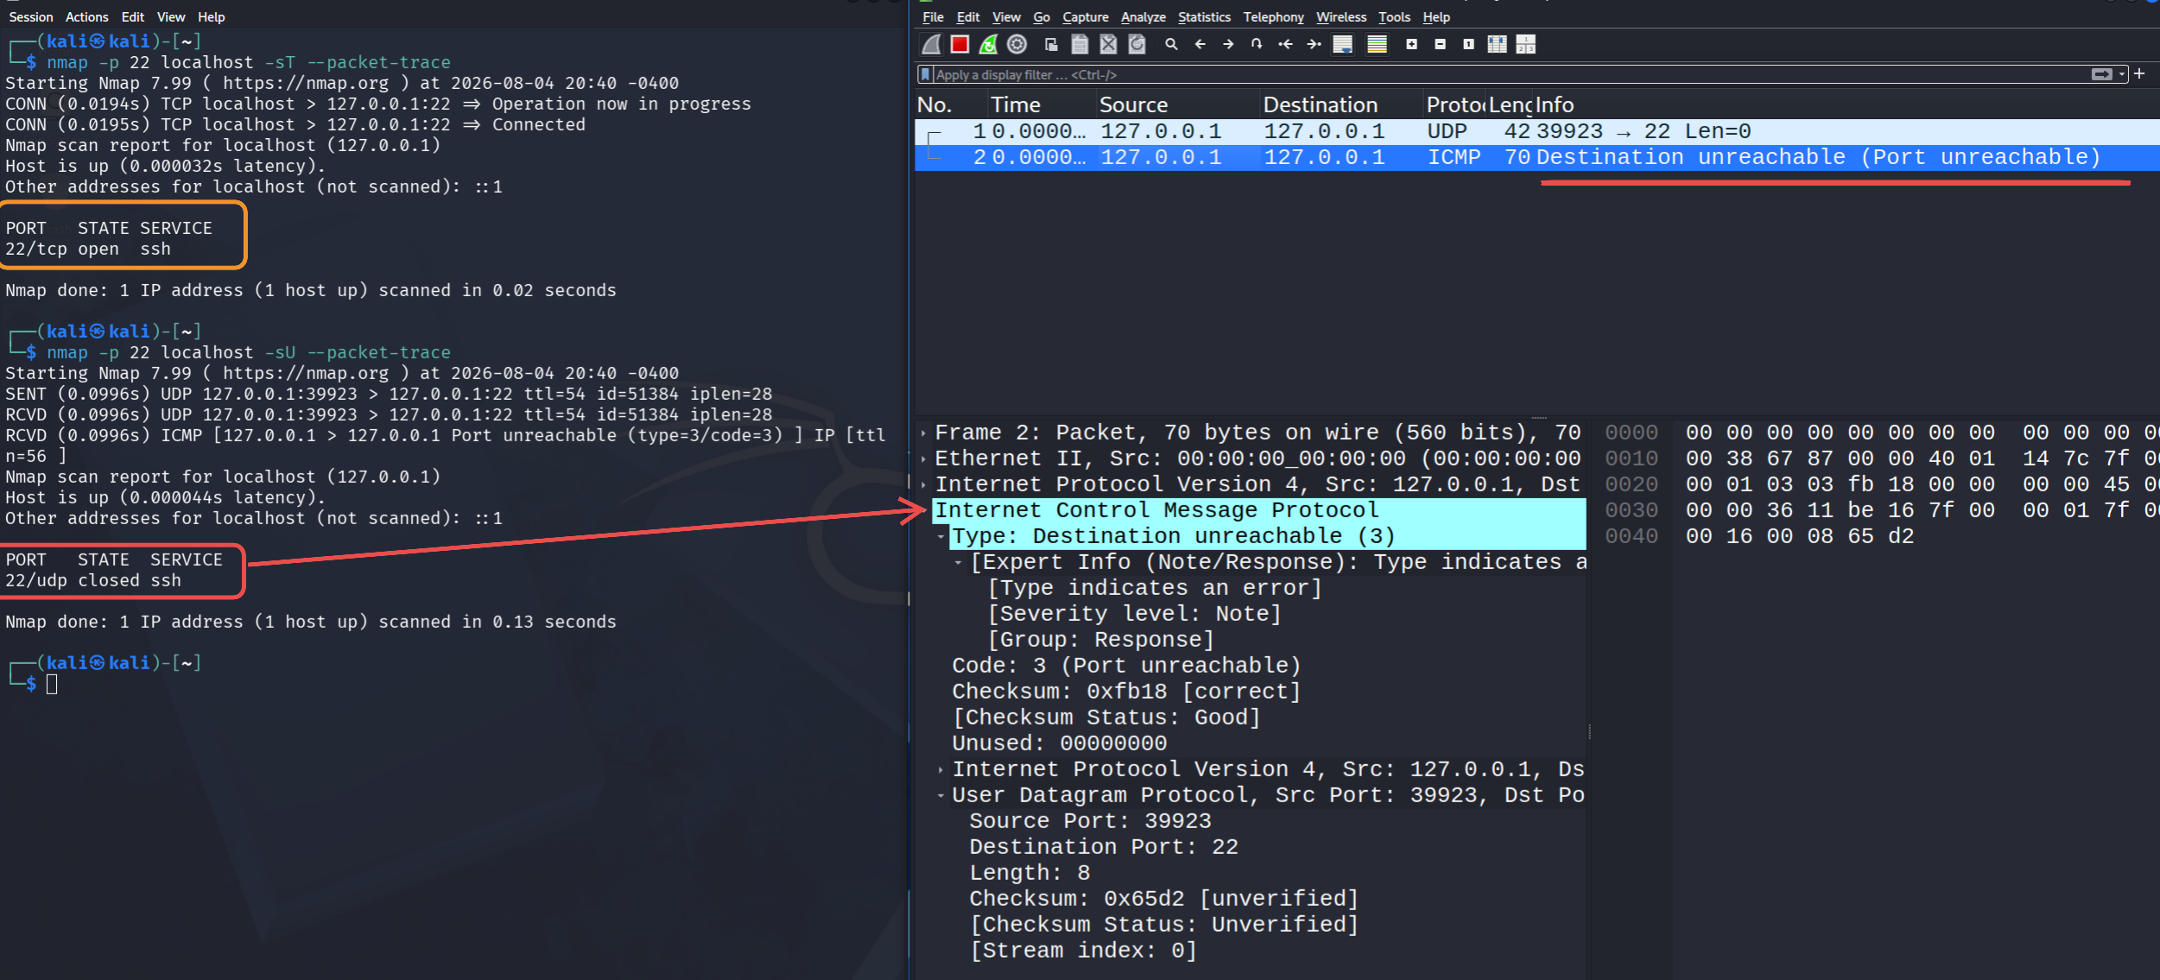The image size is (2160, 980).
Task: Open Wireshark's Capture menu
Action: [x=1086, y=17]
